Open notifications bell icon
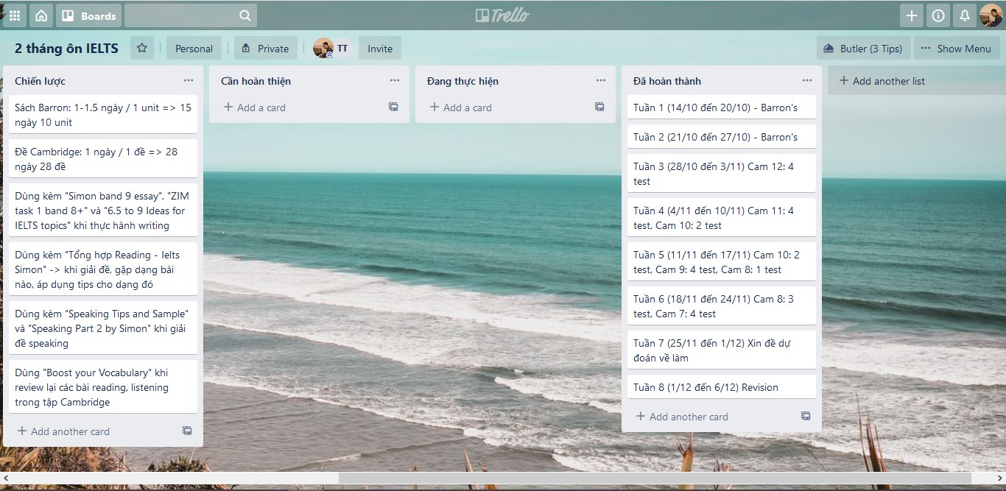 [964, 15]
